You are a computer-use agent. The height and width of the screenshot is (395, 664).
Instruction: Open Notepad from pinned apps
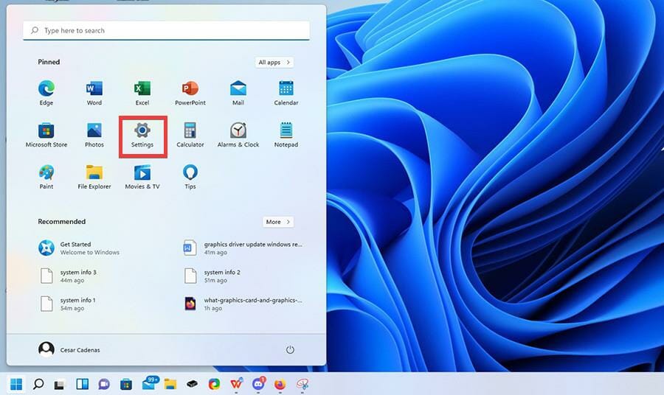(286, 135)
